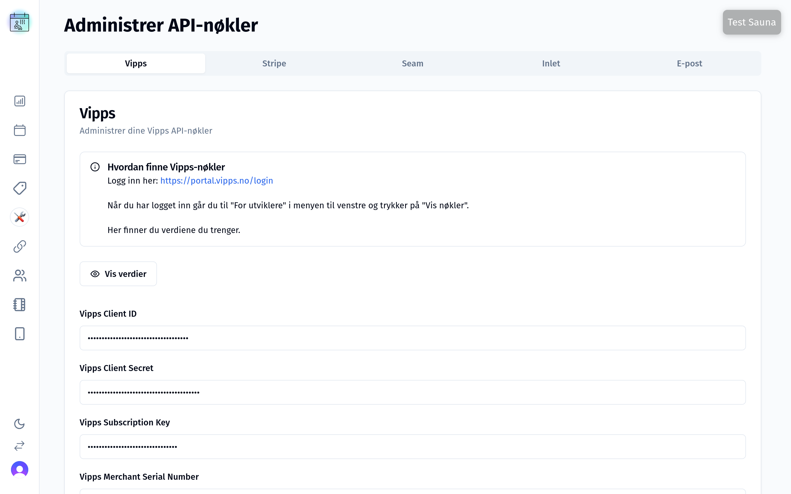
Task: Click the Test Sauna badge
Action: click(751, 22)
